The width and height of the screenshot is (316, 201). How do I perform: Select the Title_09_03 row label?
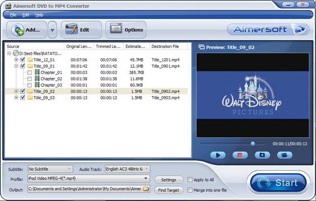pos(44,98)
